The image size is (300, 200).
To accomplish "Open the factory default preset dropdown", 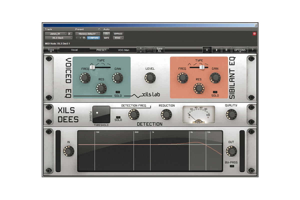I will 88,34.
